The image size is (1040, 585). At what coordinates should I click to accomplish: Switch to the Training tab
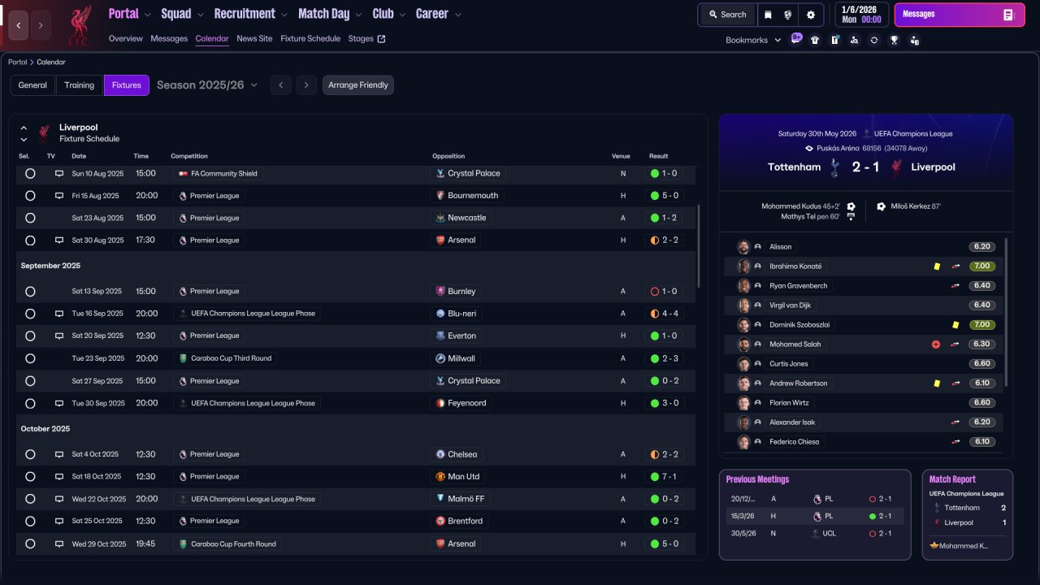tap(80, 85)
